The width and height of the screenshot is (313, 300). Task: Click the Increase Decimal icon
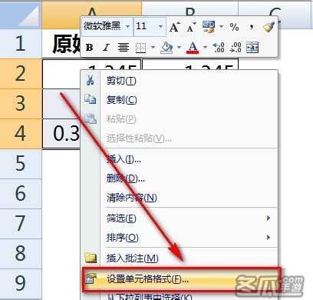click(x=219, y=48)
